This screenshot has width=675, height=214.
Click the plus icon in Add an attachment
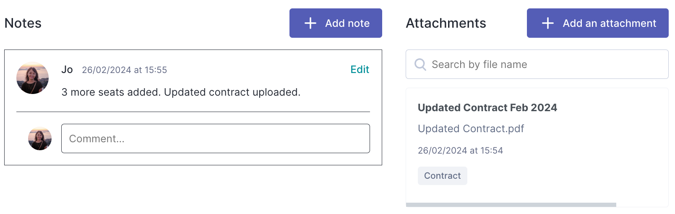547,23
